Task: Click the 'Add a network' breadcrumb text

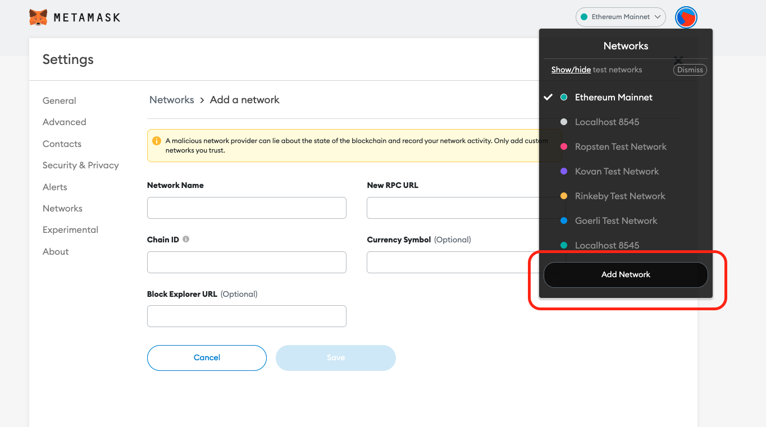Action: pos(244,100)
